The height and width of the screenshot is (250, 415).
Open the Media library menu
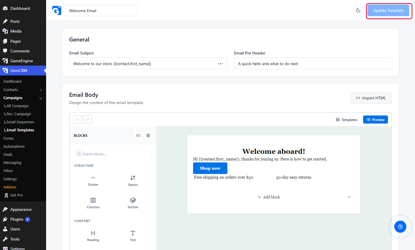click(16, 31)
